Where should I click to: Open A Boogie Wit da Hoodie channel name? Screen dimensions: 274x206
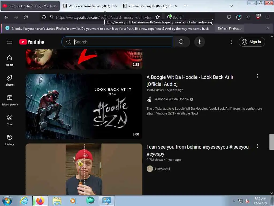[172, 99]
